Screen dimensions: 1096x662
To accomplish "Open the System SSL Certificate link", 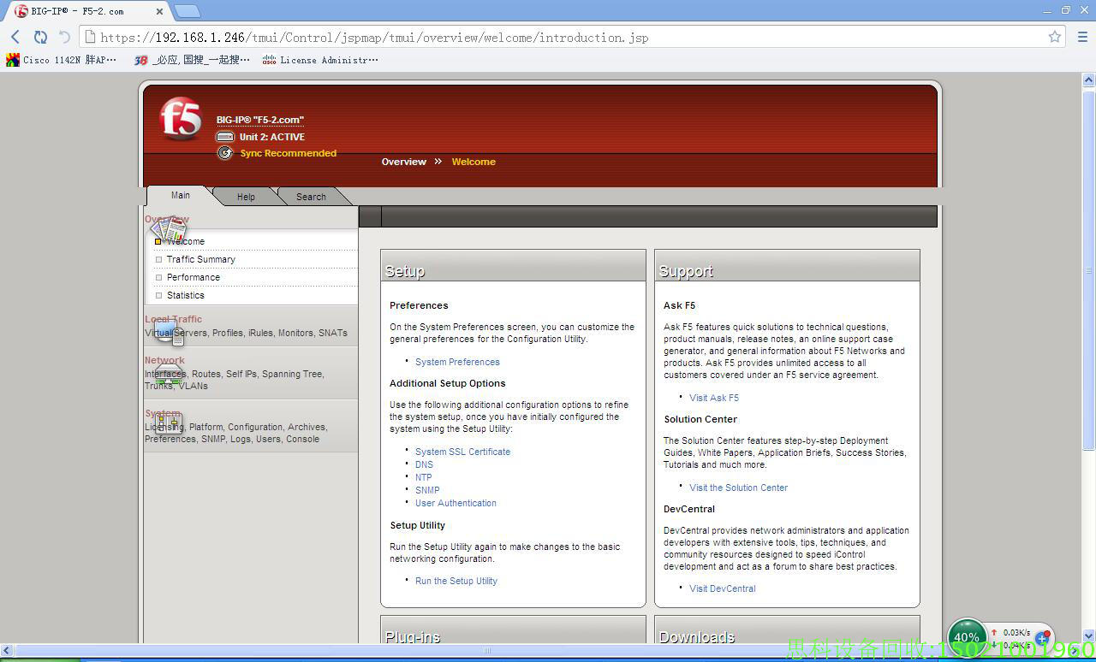I will pyautogui.click(x=462, y=452).
